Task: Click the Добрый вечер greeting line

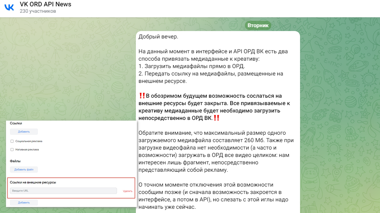Action: pos(158,37)
